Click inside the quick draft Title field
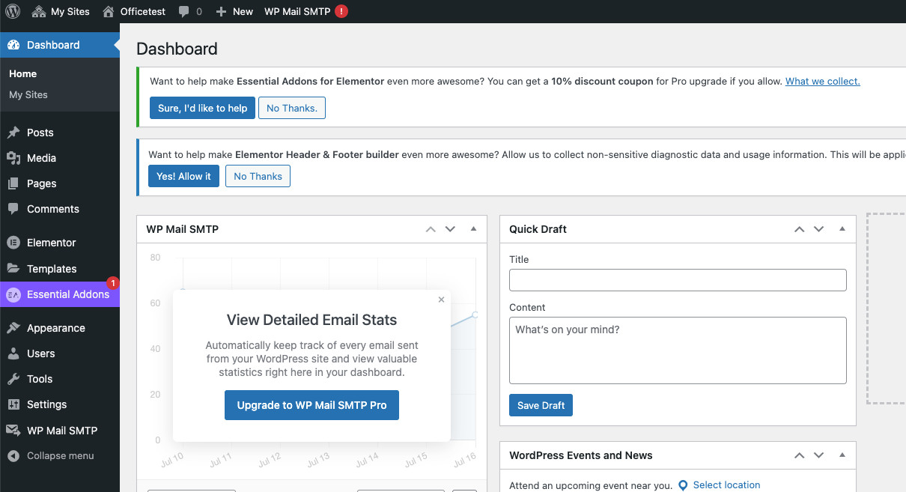 pyautogui.click(x=677, y=279)
